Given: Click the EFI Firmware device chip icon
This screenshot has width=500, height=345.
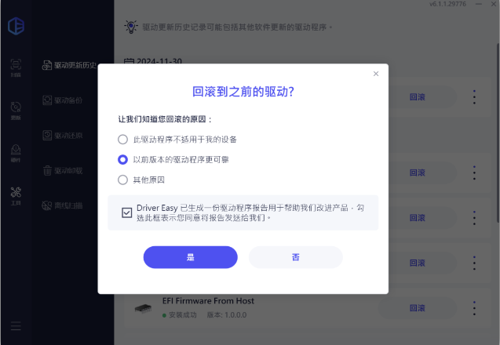Looking at the screenshot, I should point(143,308).
